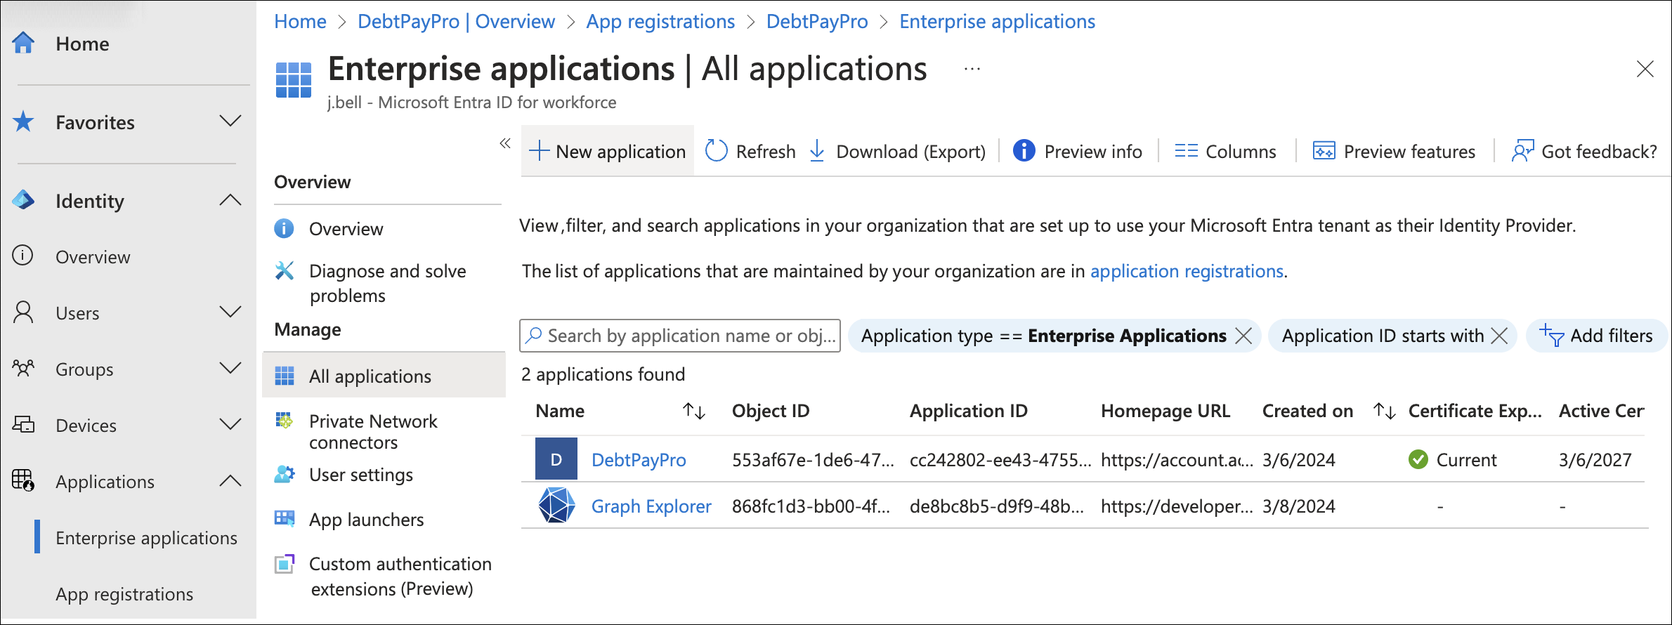The height and width of the screenshot is (625, 1672).
Task: Click DebtPayPro Object ID 553af67e cell
Action: [813, 460]
